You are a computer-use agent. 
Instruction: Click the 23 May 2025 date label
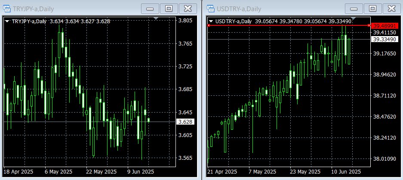click(x=305, y=171)
